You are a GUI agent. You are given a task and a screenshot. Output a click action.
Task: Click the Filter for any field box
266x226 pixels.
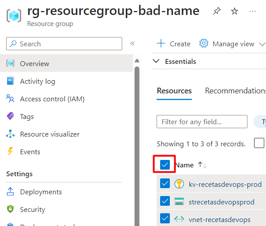click(x=202, y=122)
